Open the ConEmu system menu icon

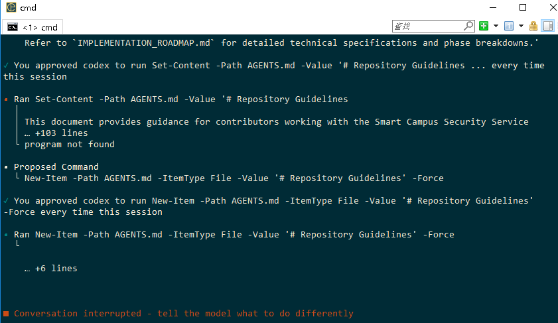point(11,8)
